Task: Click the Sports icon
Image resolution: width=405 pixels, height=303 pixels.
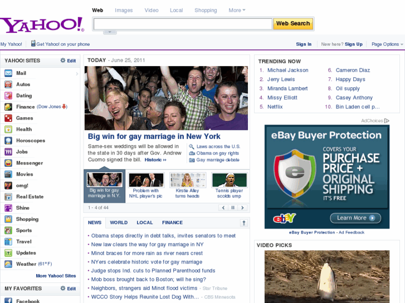Action: click(x=8, y=230)
